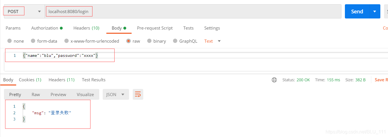This screenshot has height=137, width=388.
Task: Switch response view to Raw
Action: coord(36,94)
